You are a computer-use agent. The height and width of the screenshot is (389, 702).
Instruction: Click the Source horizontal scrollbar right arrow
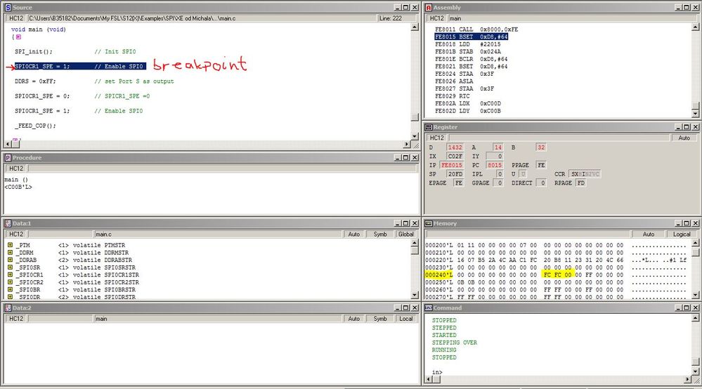tap(407, 145)
